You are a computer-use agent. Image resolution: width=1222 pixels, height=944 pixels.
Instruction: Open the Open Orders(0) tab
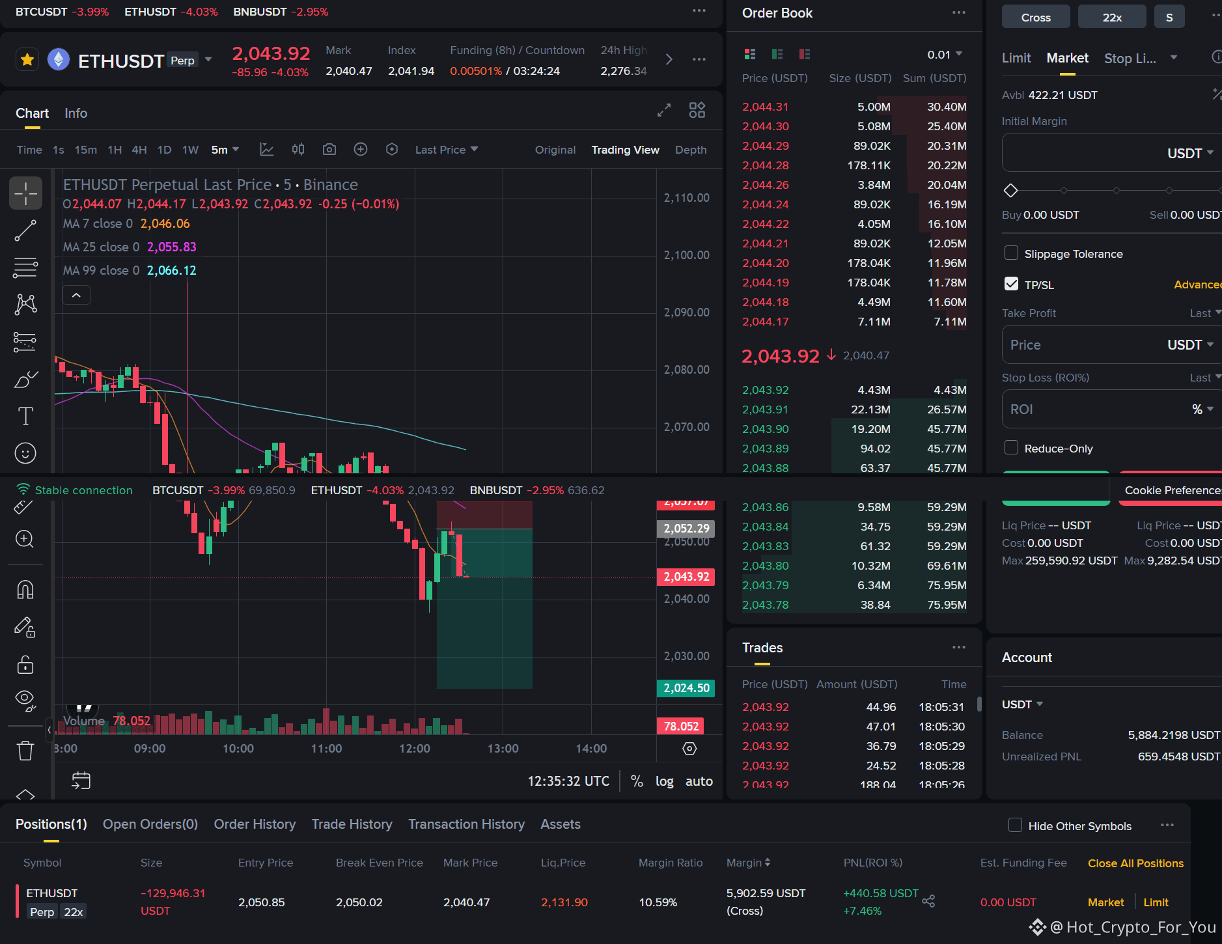pos(150,824)
